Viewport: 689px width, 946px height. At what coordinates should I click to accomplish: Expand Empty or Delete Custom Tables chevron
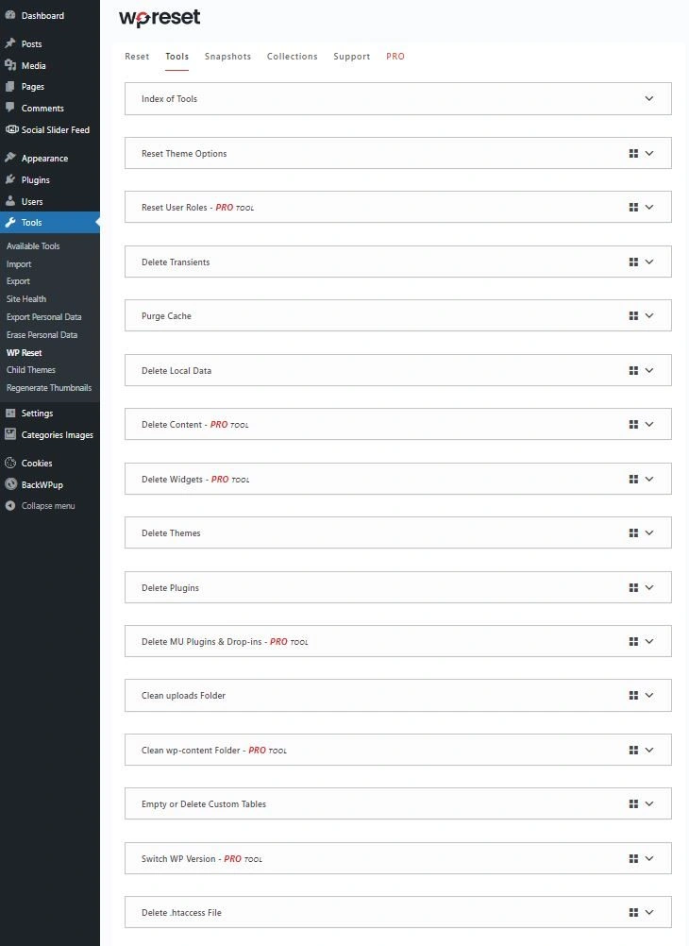(x=649, y=804)
